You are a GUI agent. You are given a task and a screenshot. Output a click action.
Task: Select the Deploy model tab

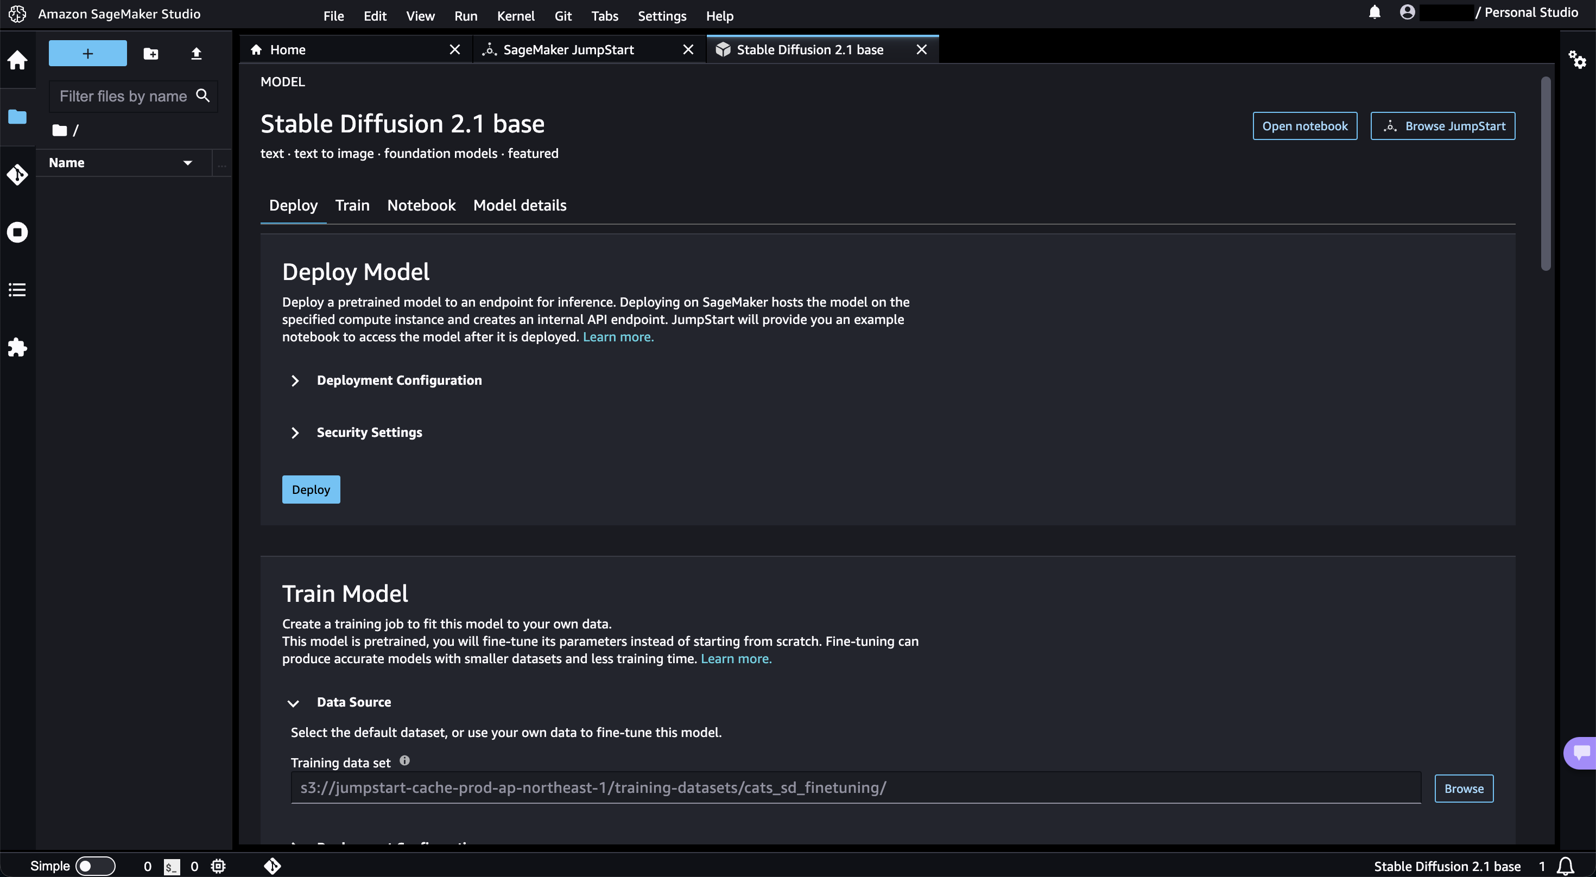293,206
